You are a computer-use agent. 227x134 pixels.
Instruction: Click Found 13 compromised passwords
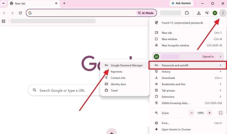(x=188, y=23)
